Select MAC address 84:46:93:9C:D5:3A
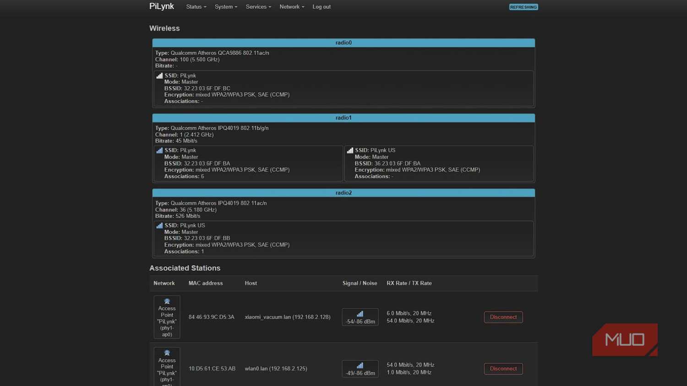The height and width of the screenshot is (386, 687). pyautogui.click(x=211, y=317)
